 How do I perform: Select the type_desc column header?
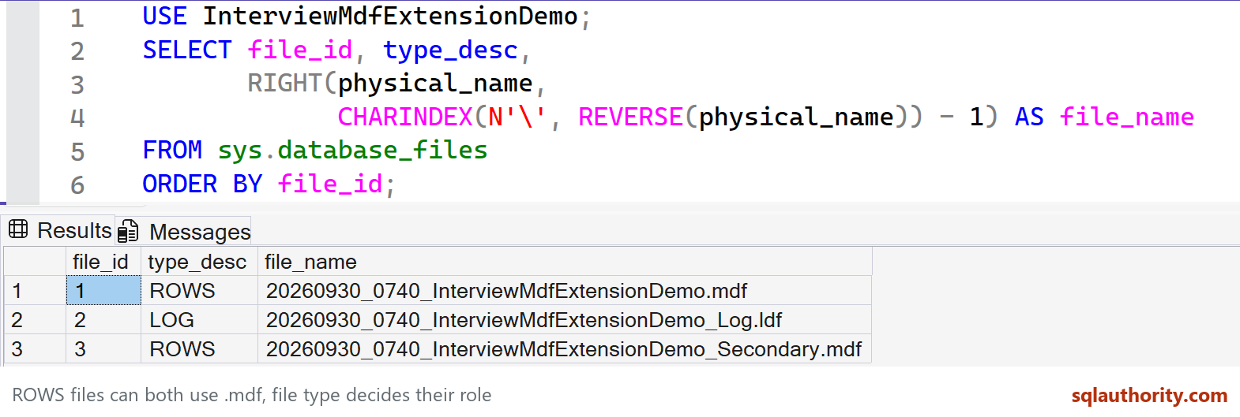click(x=200, y=262)
